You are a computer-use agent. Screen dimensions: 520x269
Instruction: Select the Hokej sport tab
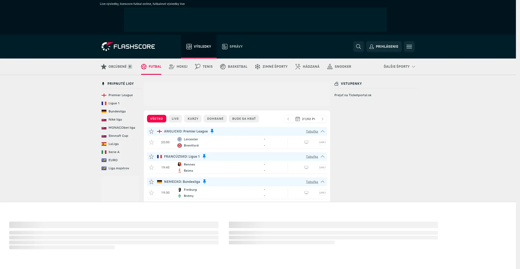tap(178, 67)
